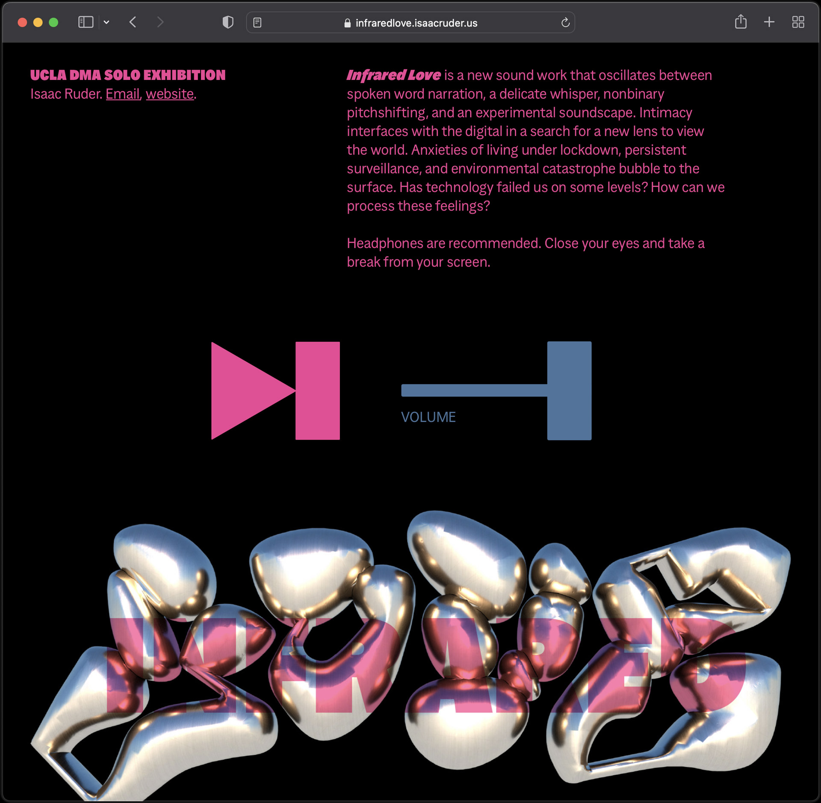This screenshot has height=803, width=821.
Task: Click the padlock icon in address bar
Action: pos(347,23)
